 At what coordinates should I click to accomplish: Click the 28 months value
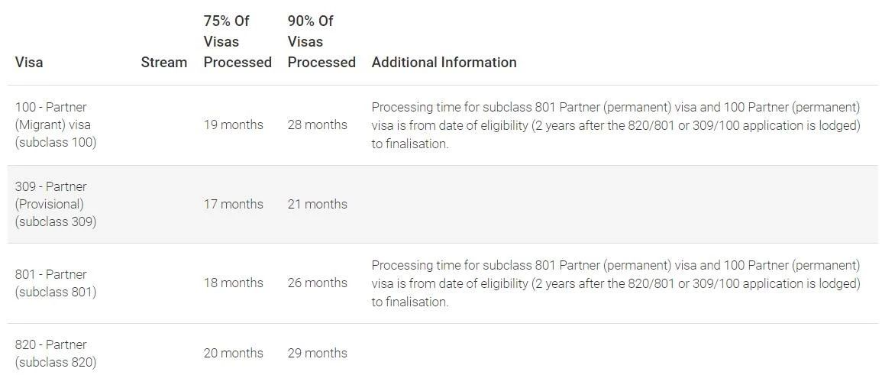click(317, 124)
